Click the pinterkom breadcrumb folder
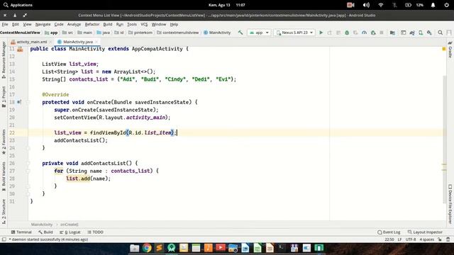 coord(140,33)
